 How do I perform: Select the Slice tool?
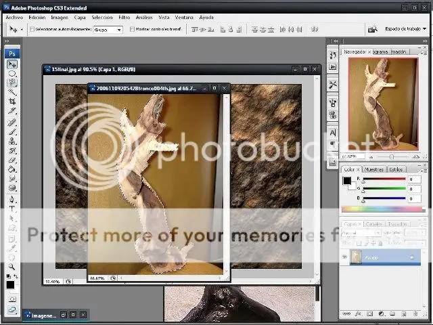tap(12, 110)
